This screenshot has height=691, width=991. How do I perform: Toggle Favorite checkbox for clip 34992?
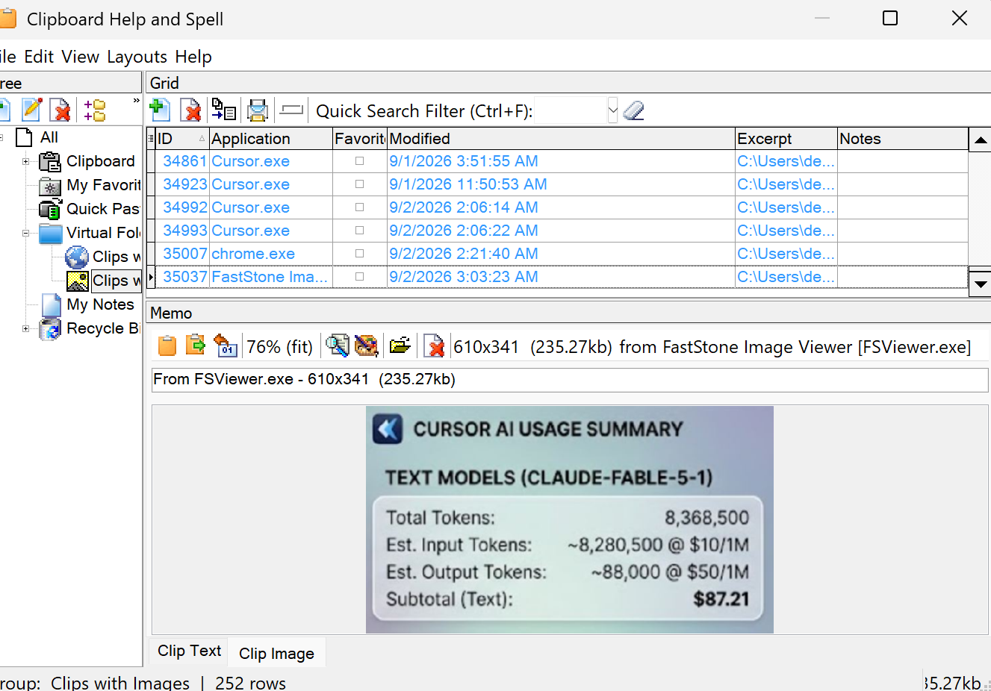(359, 207)
